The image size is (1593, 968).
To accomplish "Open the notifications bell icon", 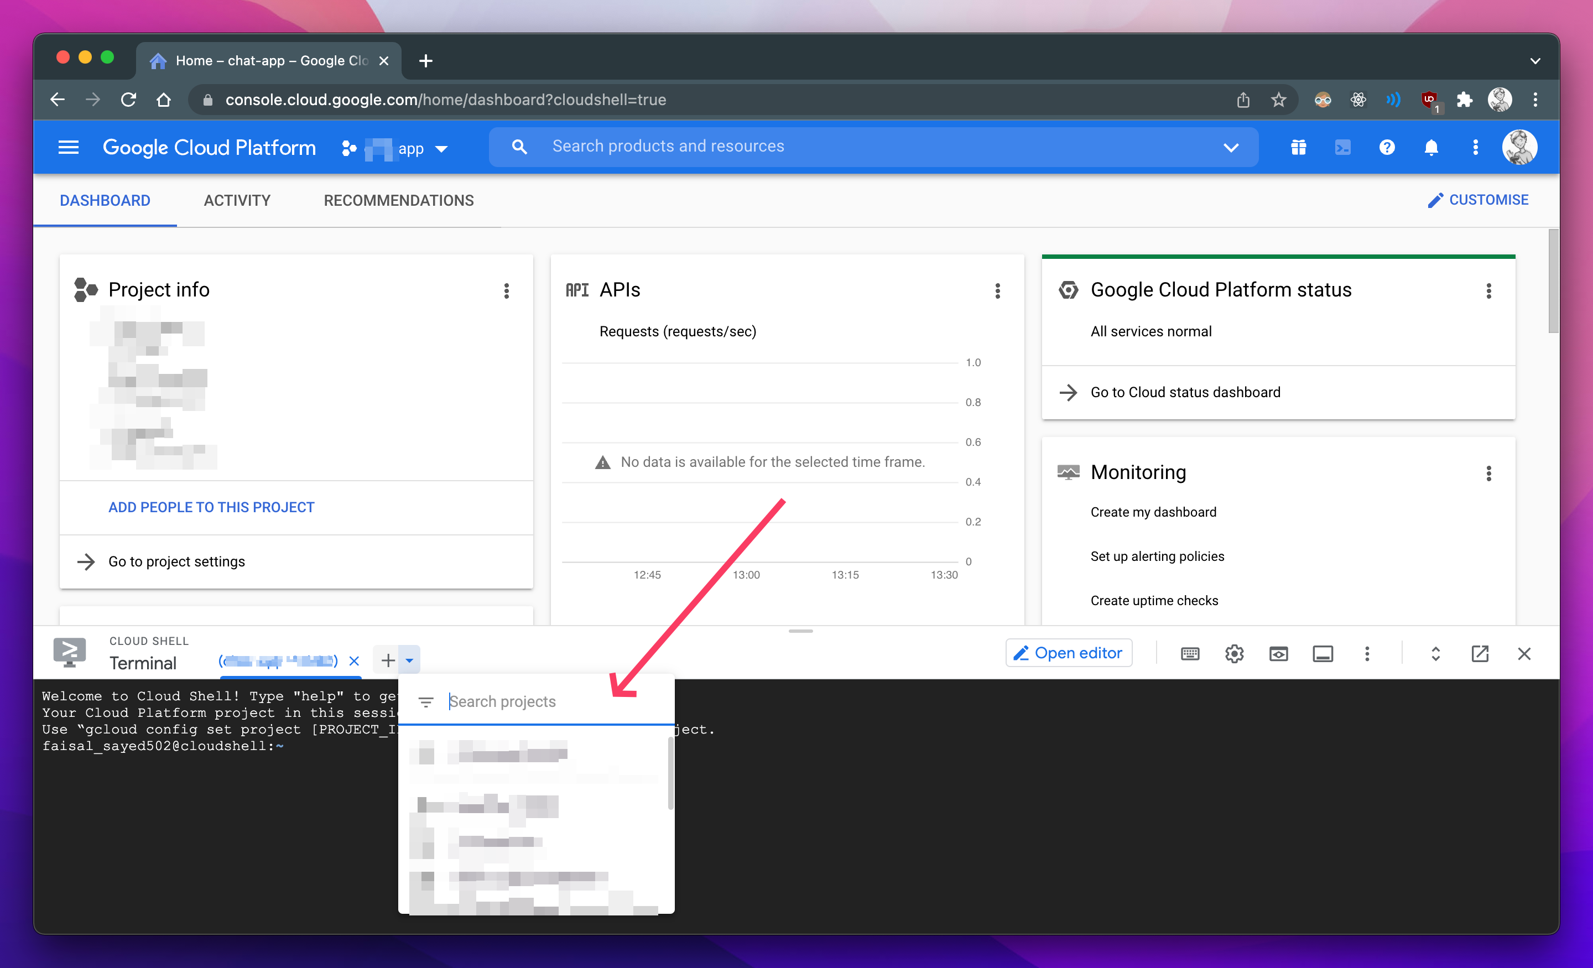I will point(1430,145).
